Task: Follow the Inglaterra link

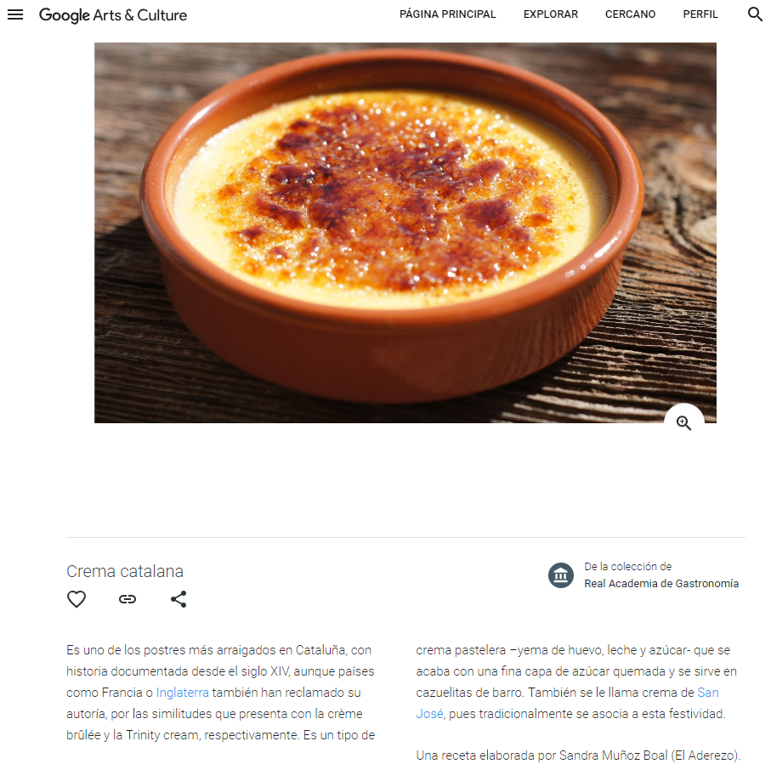Action: [x=182, y=693]
